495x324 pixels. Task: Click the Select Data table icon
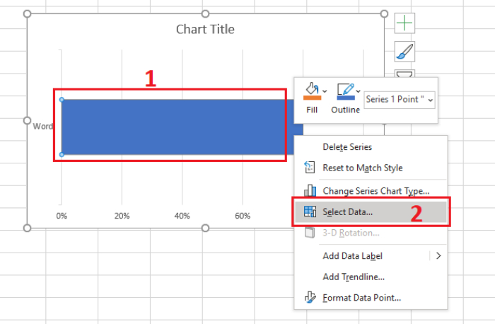(310, 212)
